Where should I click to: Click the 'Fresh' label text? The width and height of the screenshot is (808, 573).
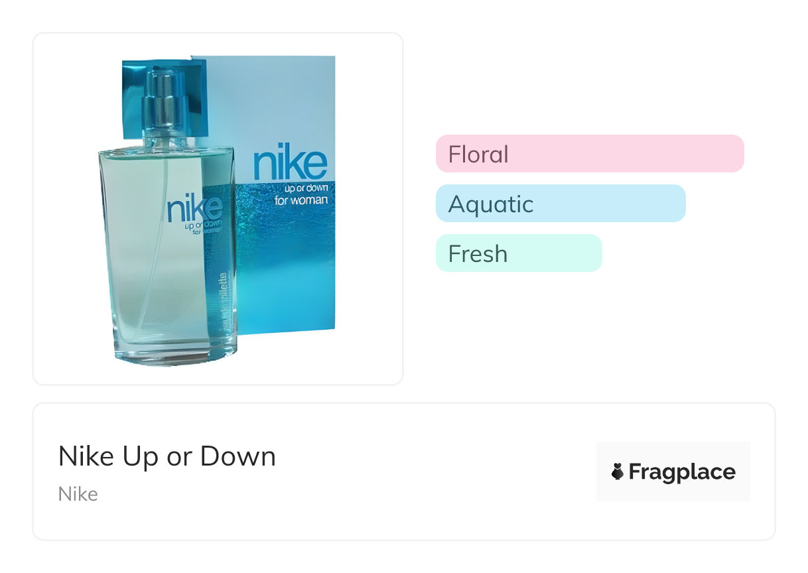tap(478, 254)
